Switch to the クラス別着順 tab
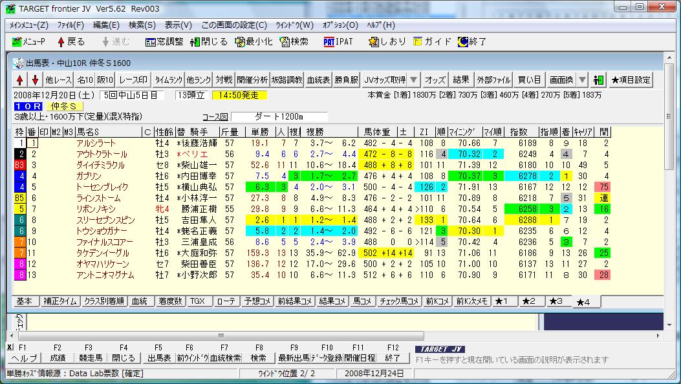 click(x=104, y=301)
